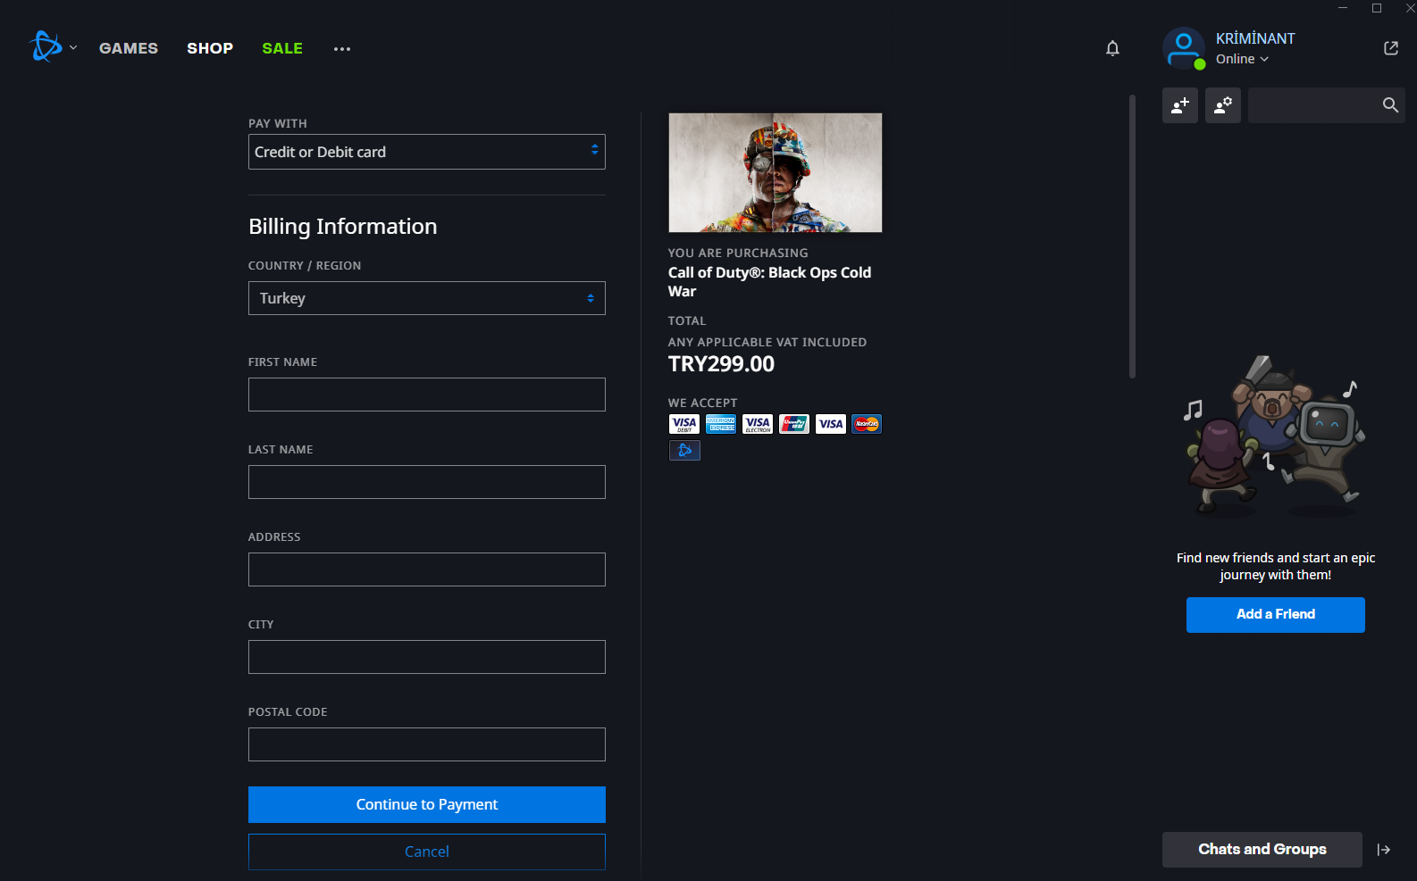Maximize the Battle.net window
This screenshot has height=881, width=1417.
pyautogui.click(x=1377, y=8)
